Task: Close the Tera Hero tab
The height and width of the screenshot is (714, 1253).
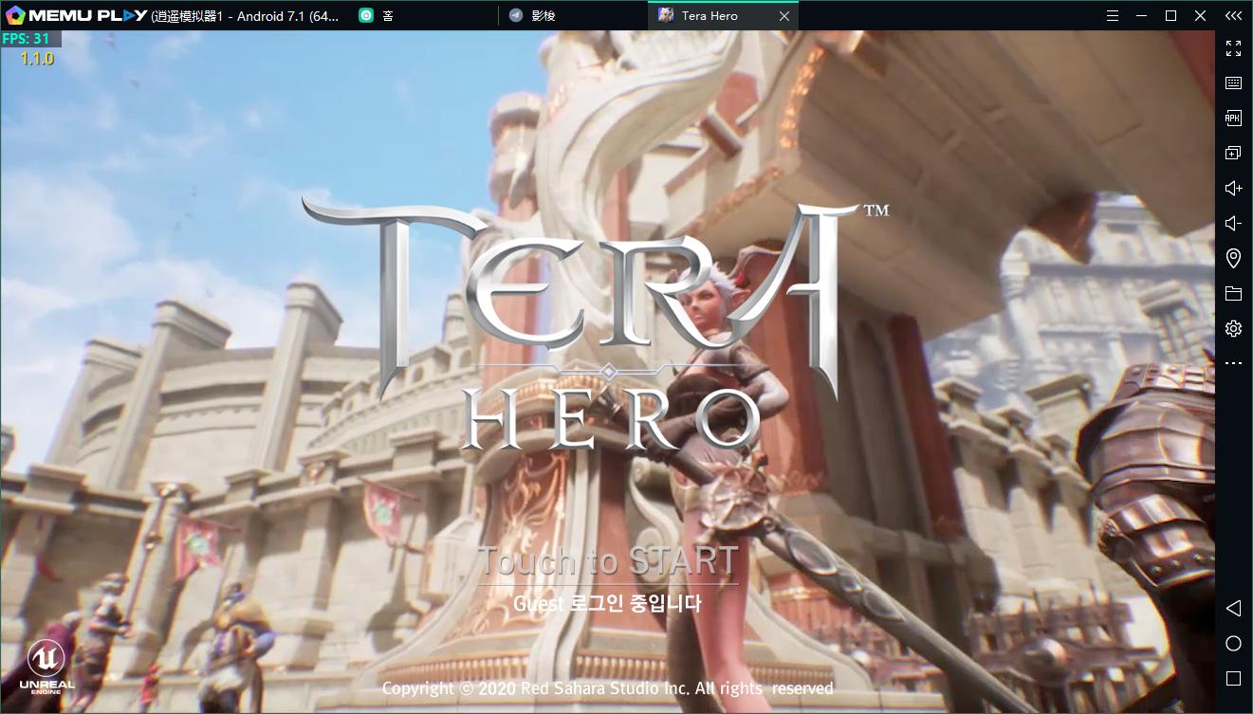Action: pyautogui.click(x=783, y=15)
